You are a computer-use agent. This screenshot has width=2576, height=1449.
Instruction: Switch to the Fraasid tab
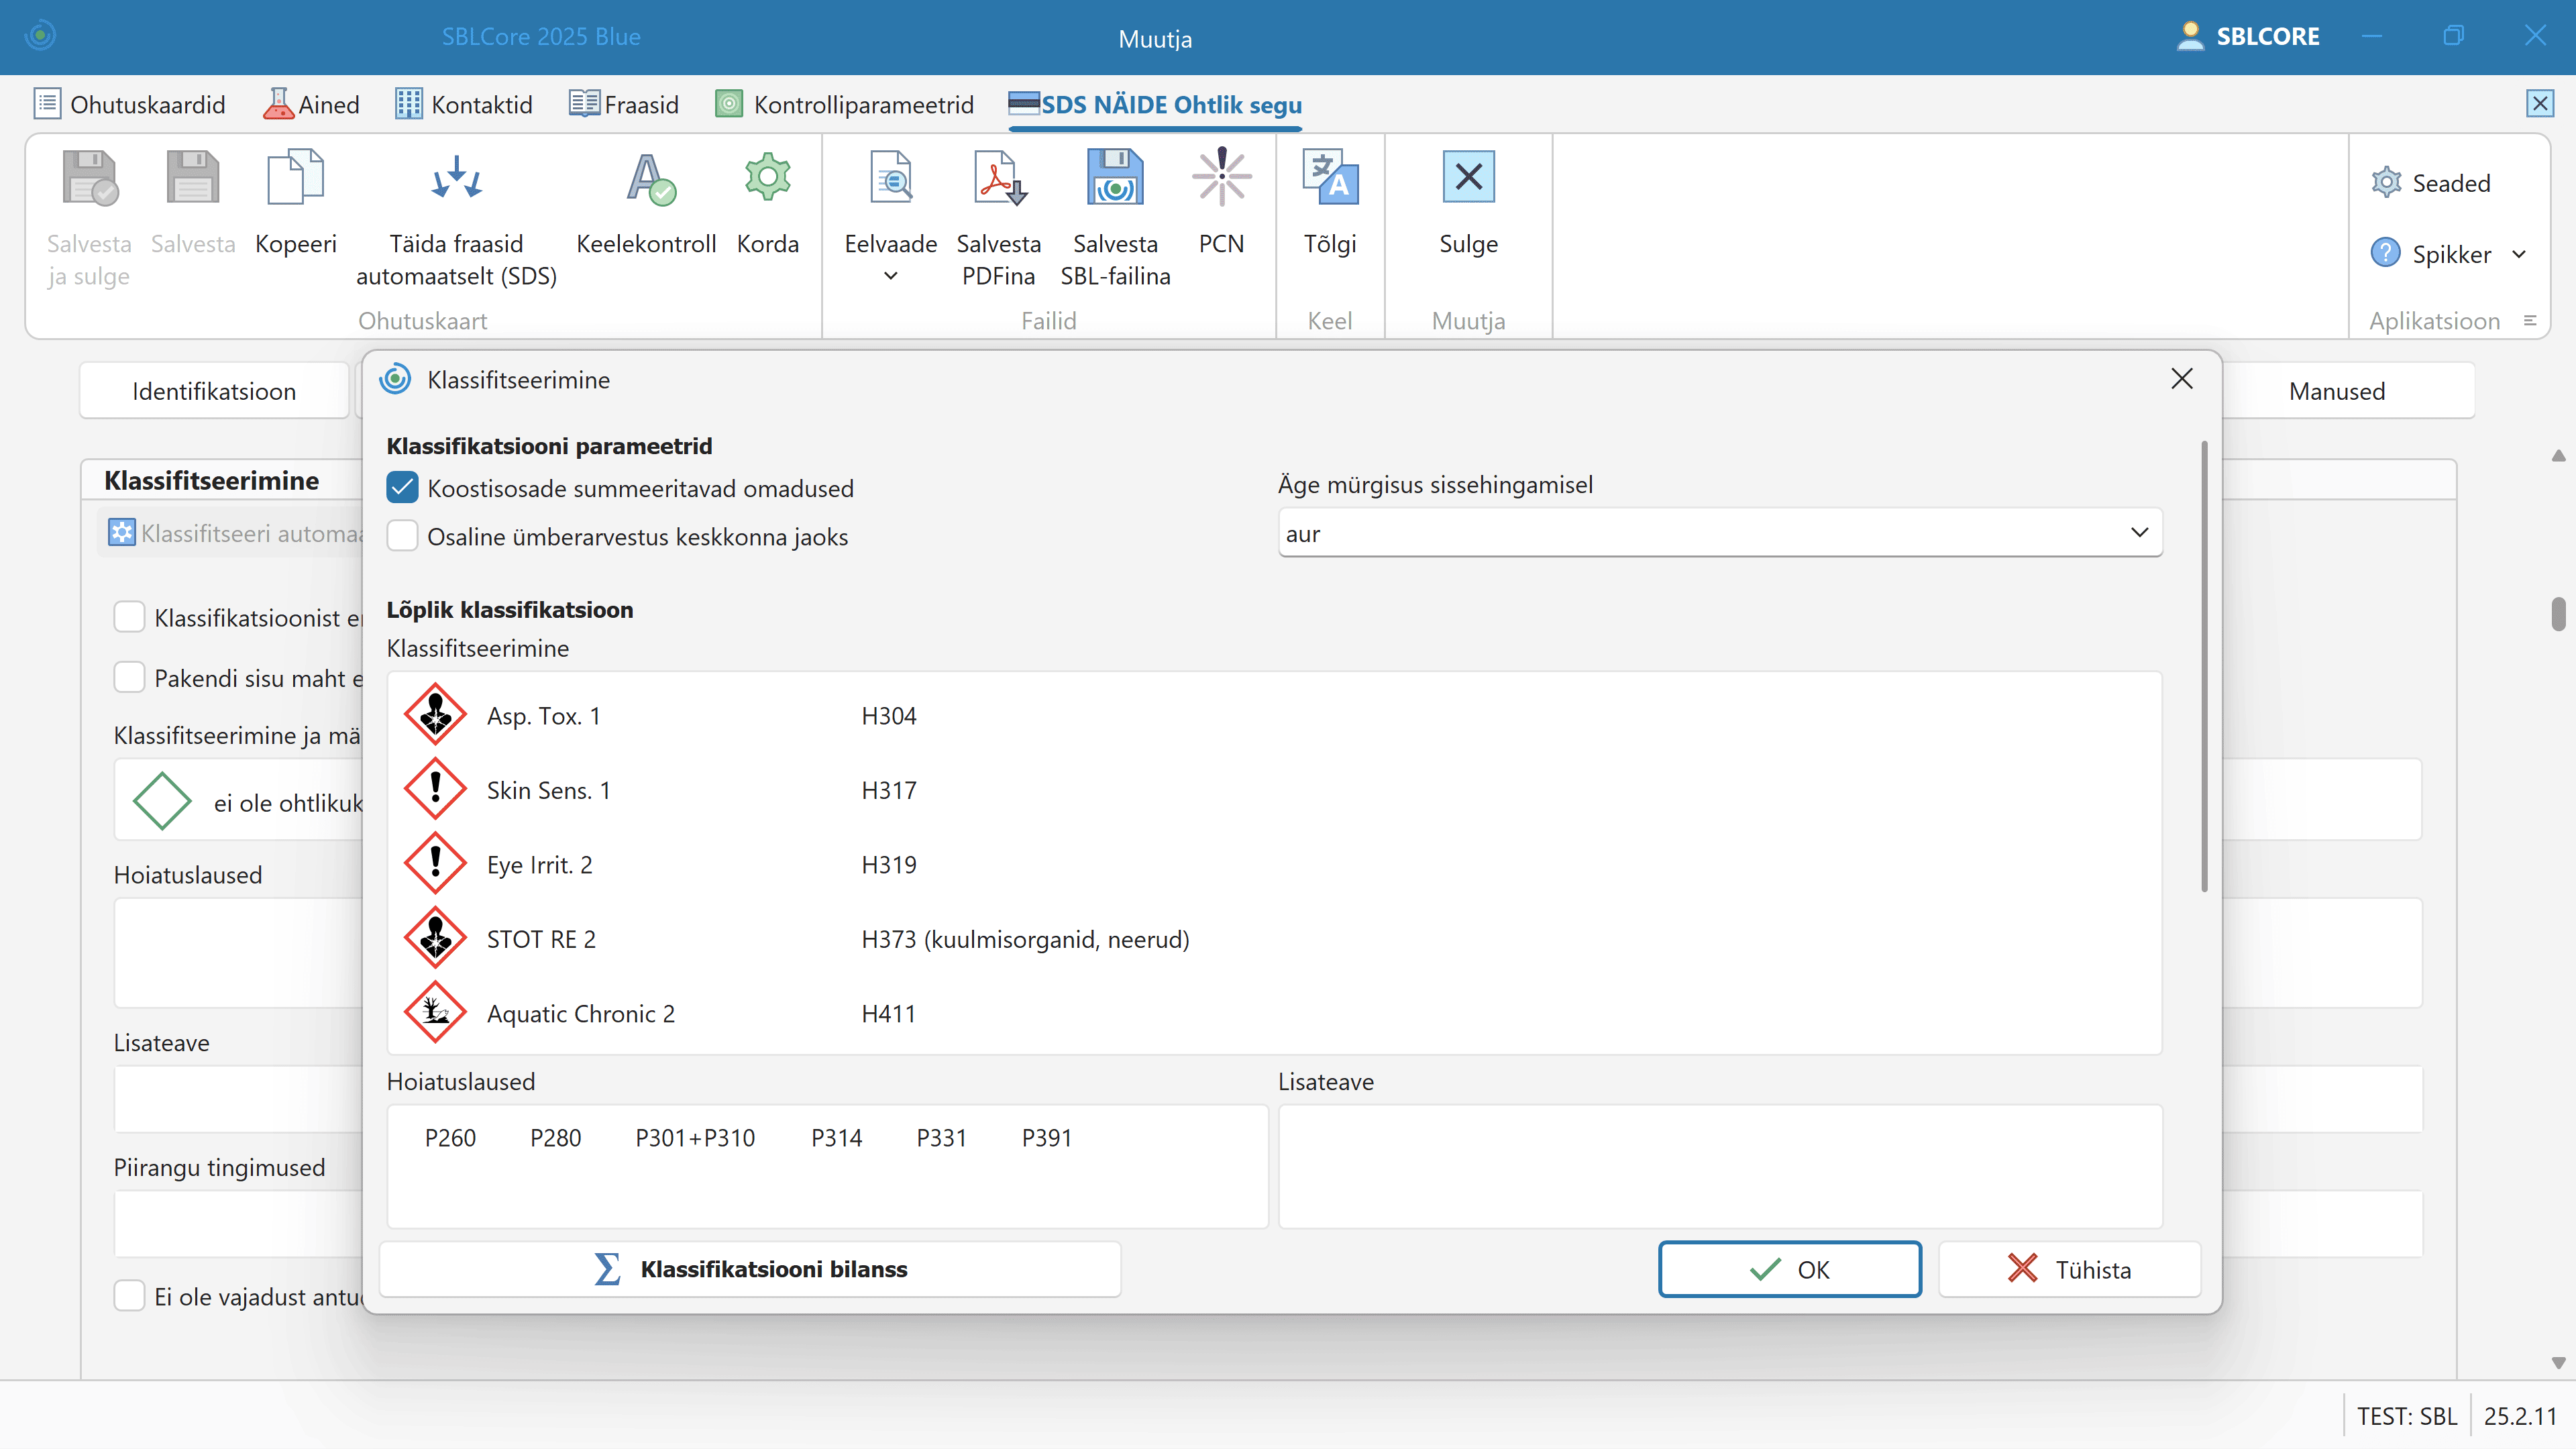point(624,104)
